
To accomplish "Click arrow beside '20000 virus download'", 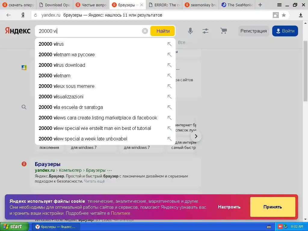I will click(x=169, y=65).
